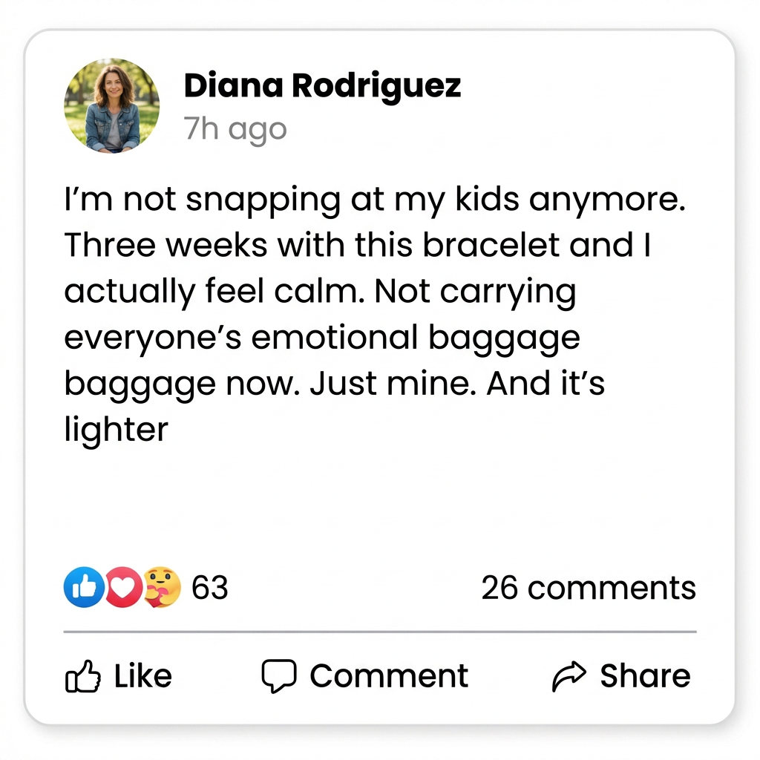Click the word "Three" starting the second line
Screen dimensions: 760x760
coord(109,246)
